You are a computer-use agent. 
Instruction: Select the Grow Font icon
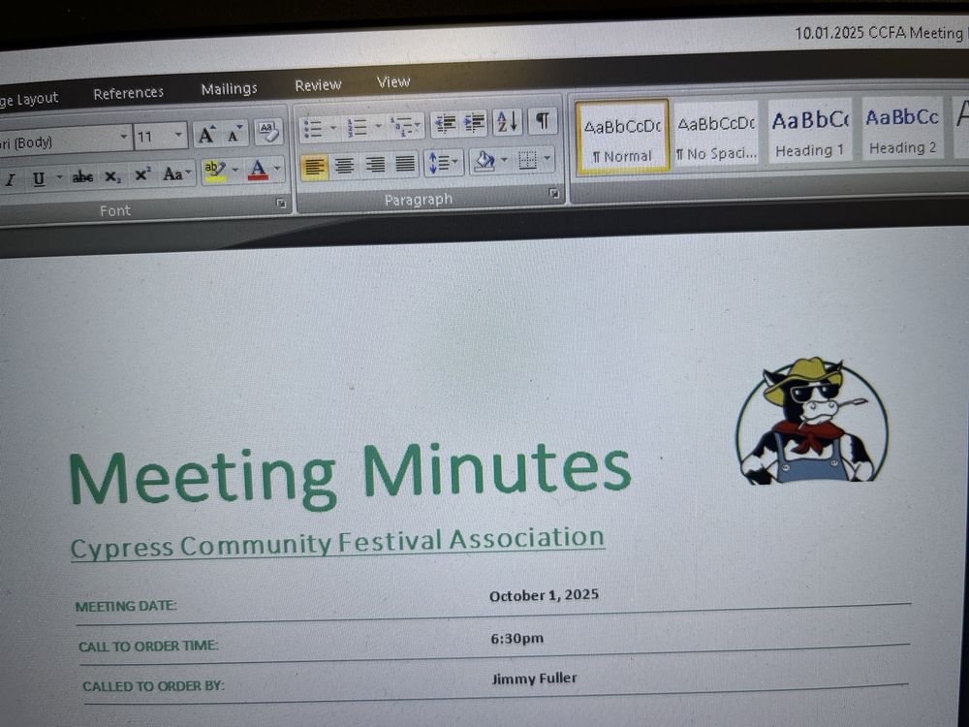[206, 135]
